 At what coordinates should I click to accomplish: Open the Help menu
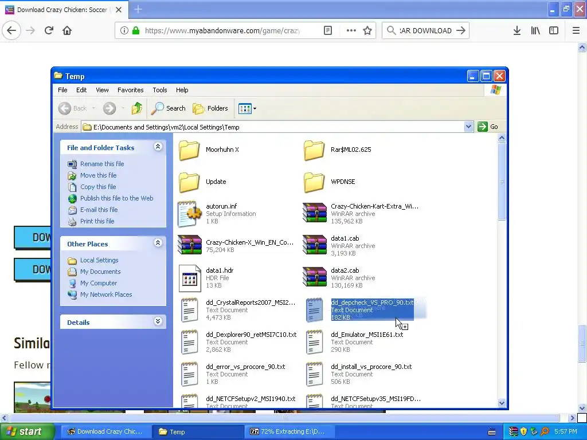point(182,90)
